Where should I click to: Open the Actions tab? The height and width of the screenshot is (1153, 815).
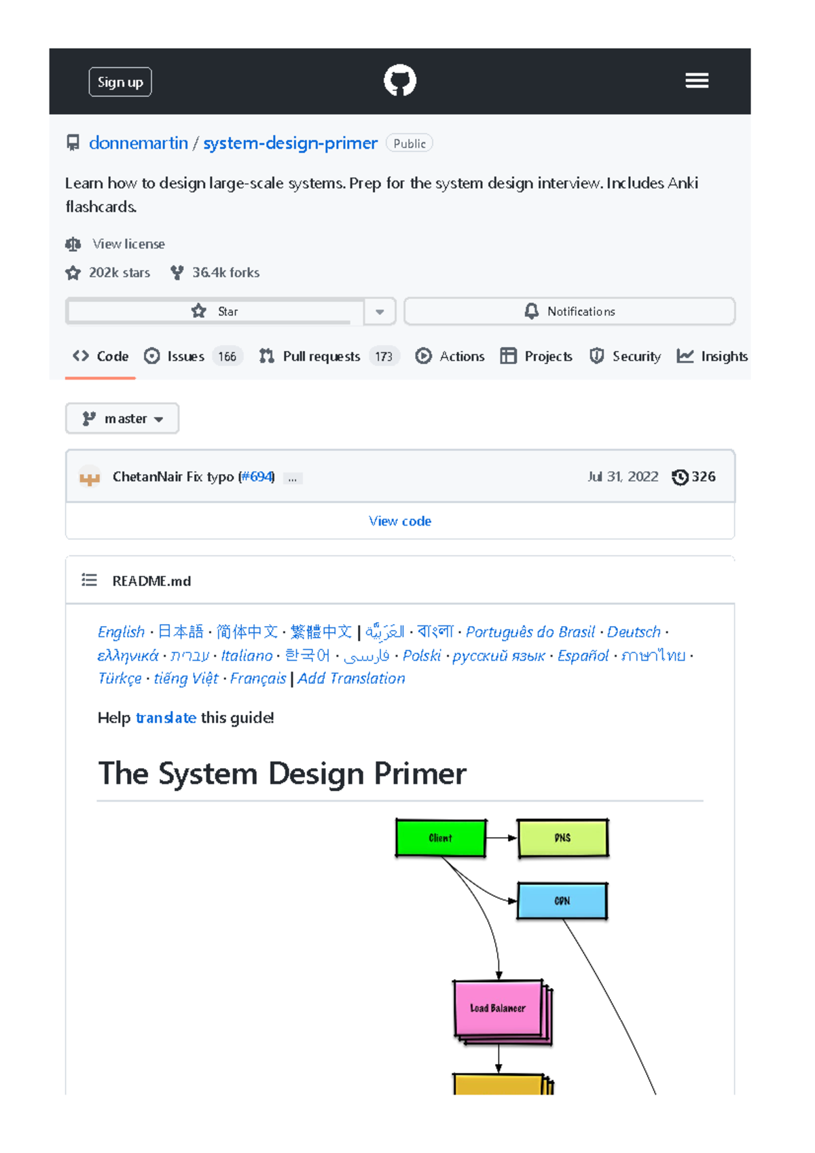pos(451,356)
